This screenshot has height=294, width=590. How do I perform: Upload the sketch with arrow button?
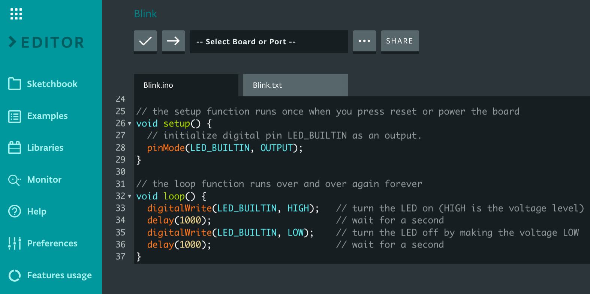[x=173, y=41]
